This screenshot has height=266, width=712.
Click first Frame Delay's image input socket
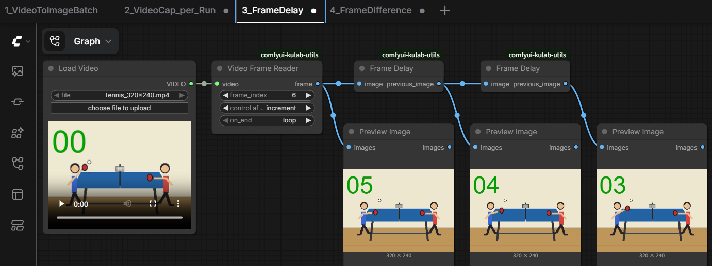[359, 84]
